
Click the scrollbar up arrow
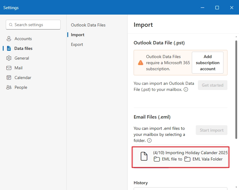click(x=236, y=37)
